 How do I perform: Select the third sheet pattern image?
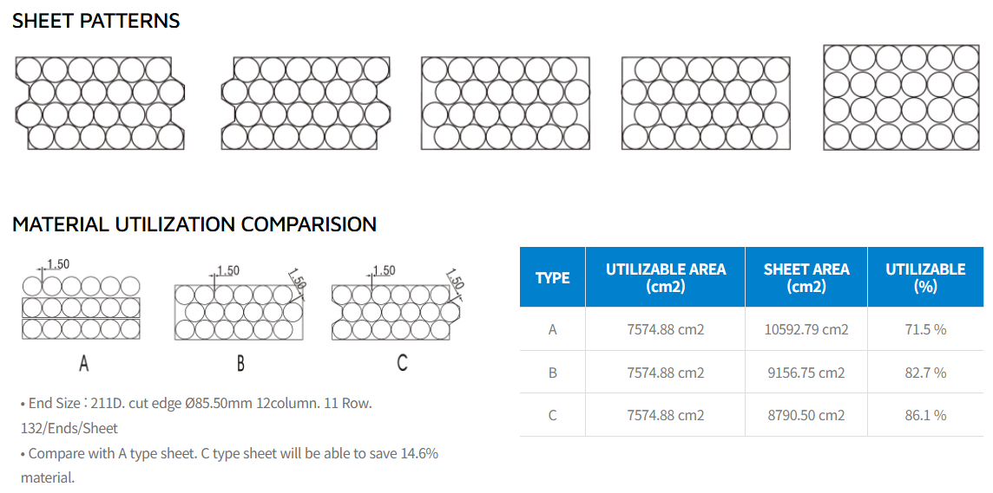505,103
